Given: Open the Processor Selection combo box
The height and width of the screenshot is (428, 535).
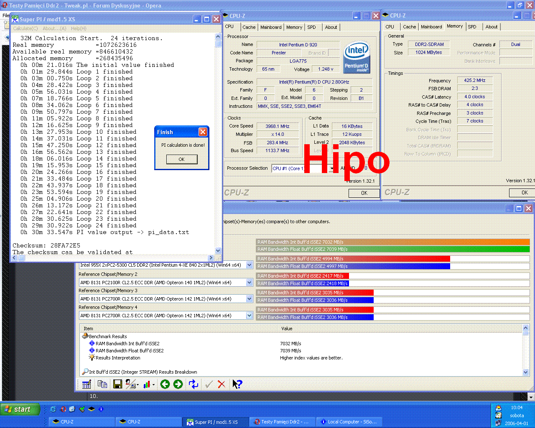Looking at the screenshot, I should [303, 168].
